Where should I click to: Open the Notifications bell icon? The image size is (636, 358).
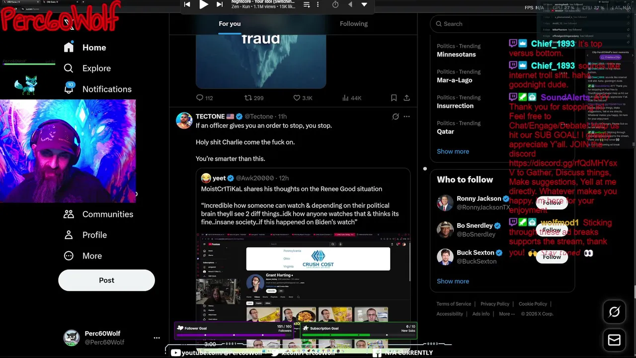[x=69, y=89]
